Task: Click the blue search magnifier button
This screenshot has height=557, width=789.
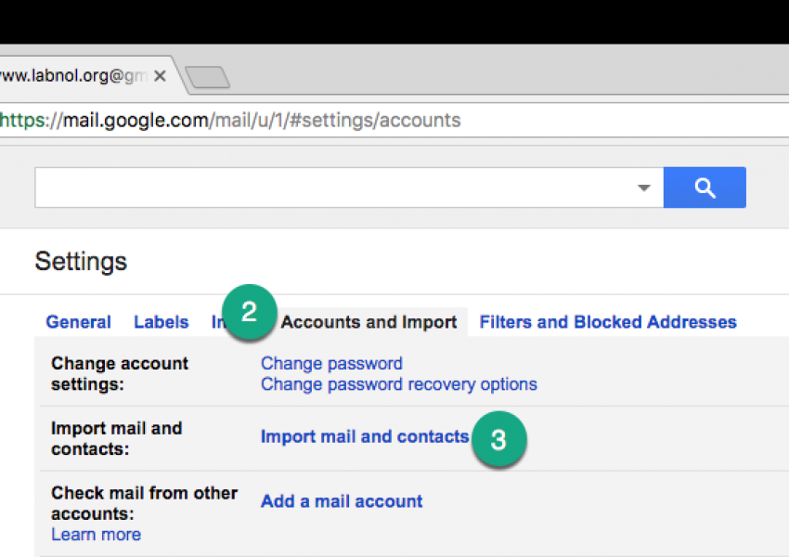Action: (705, 188)
